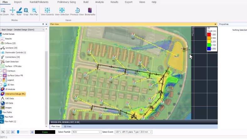
Task: Click the red 1.000 depth legend swatch
Action: pos(209,34)
